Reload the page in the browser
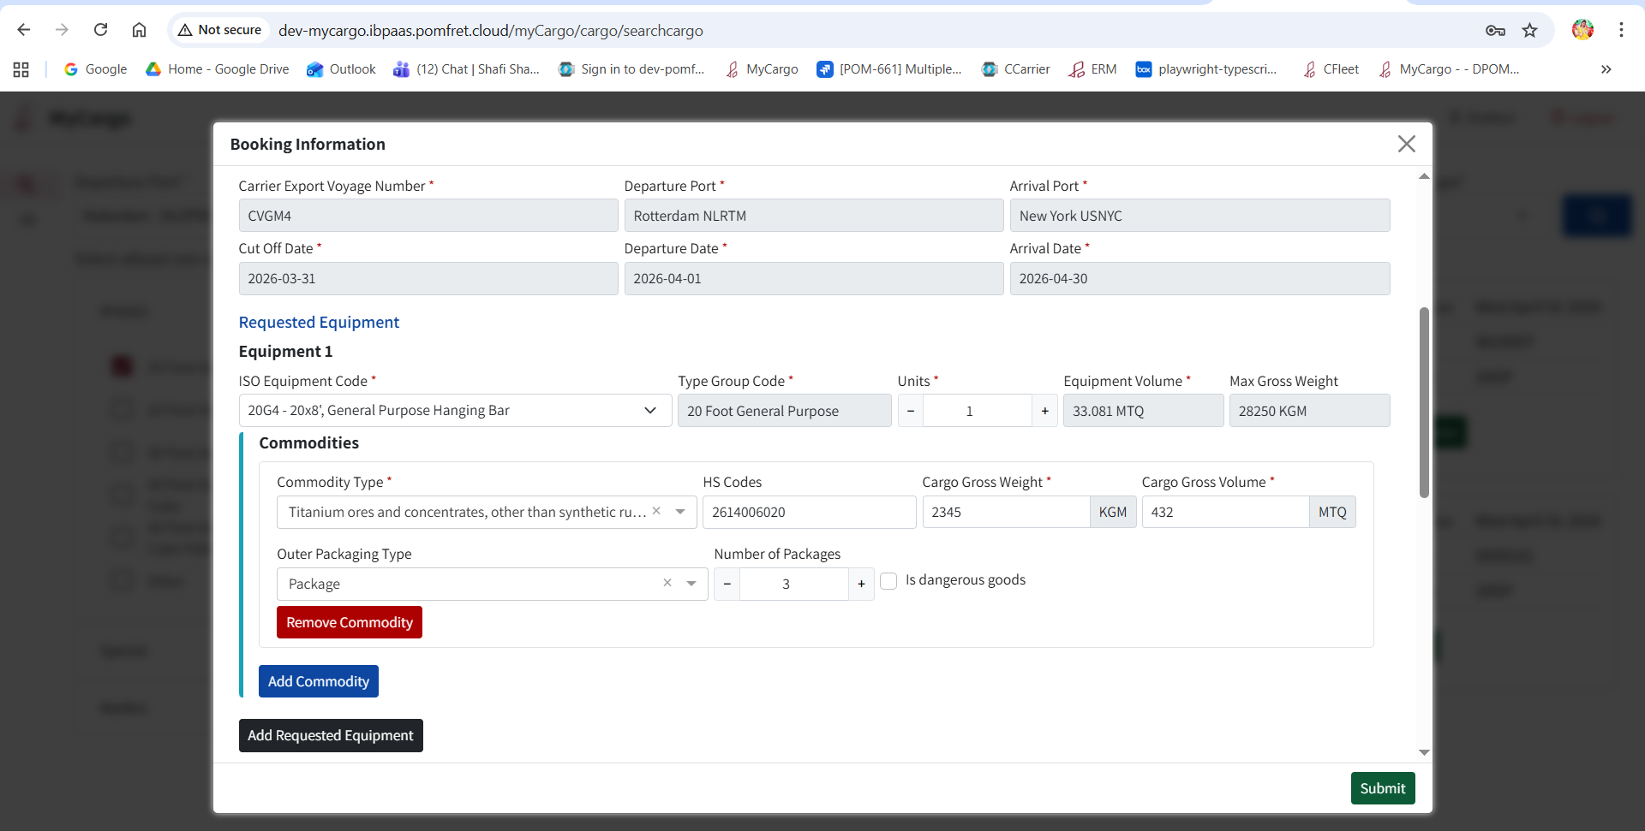This screenshot has height=831, width=1645. (100, 30)
